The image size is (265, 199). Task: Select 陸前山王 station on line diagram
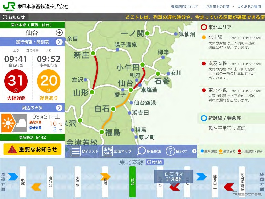pyautogui.click(x=215, y=182)
